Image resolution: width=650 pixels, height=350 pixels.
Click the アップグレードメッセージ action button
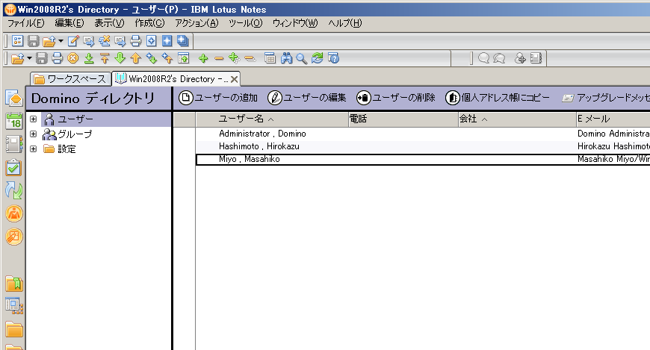(x=606, y=98)
